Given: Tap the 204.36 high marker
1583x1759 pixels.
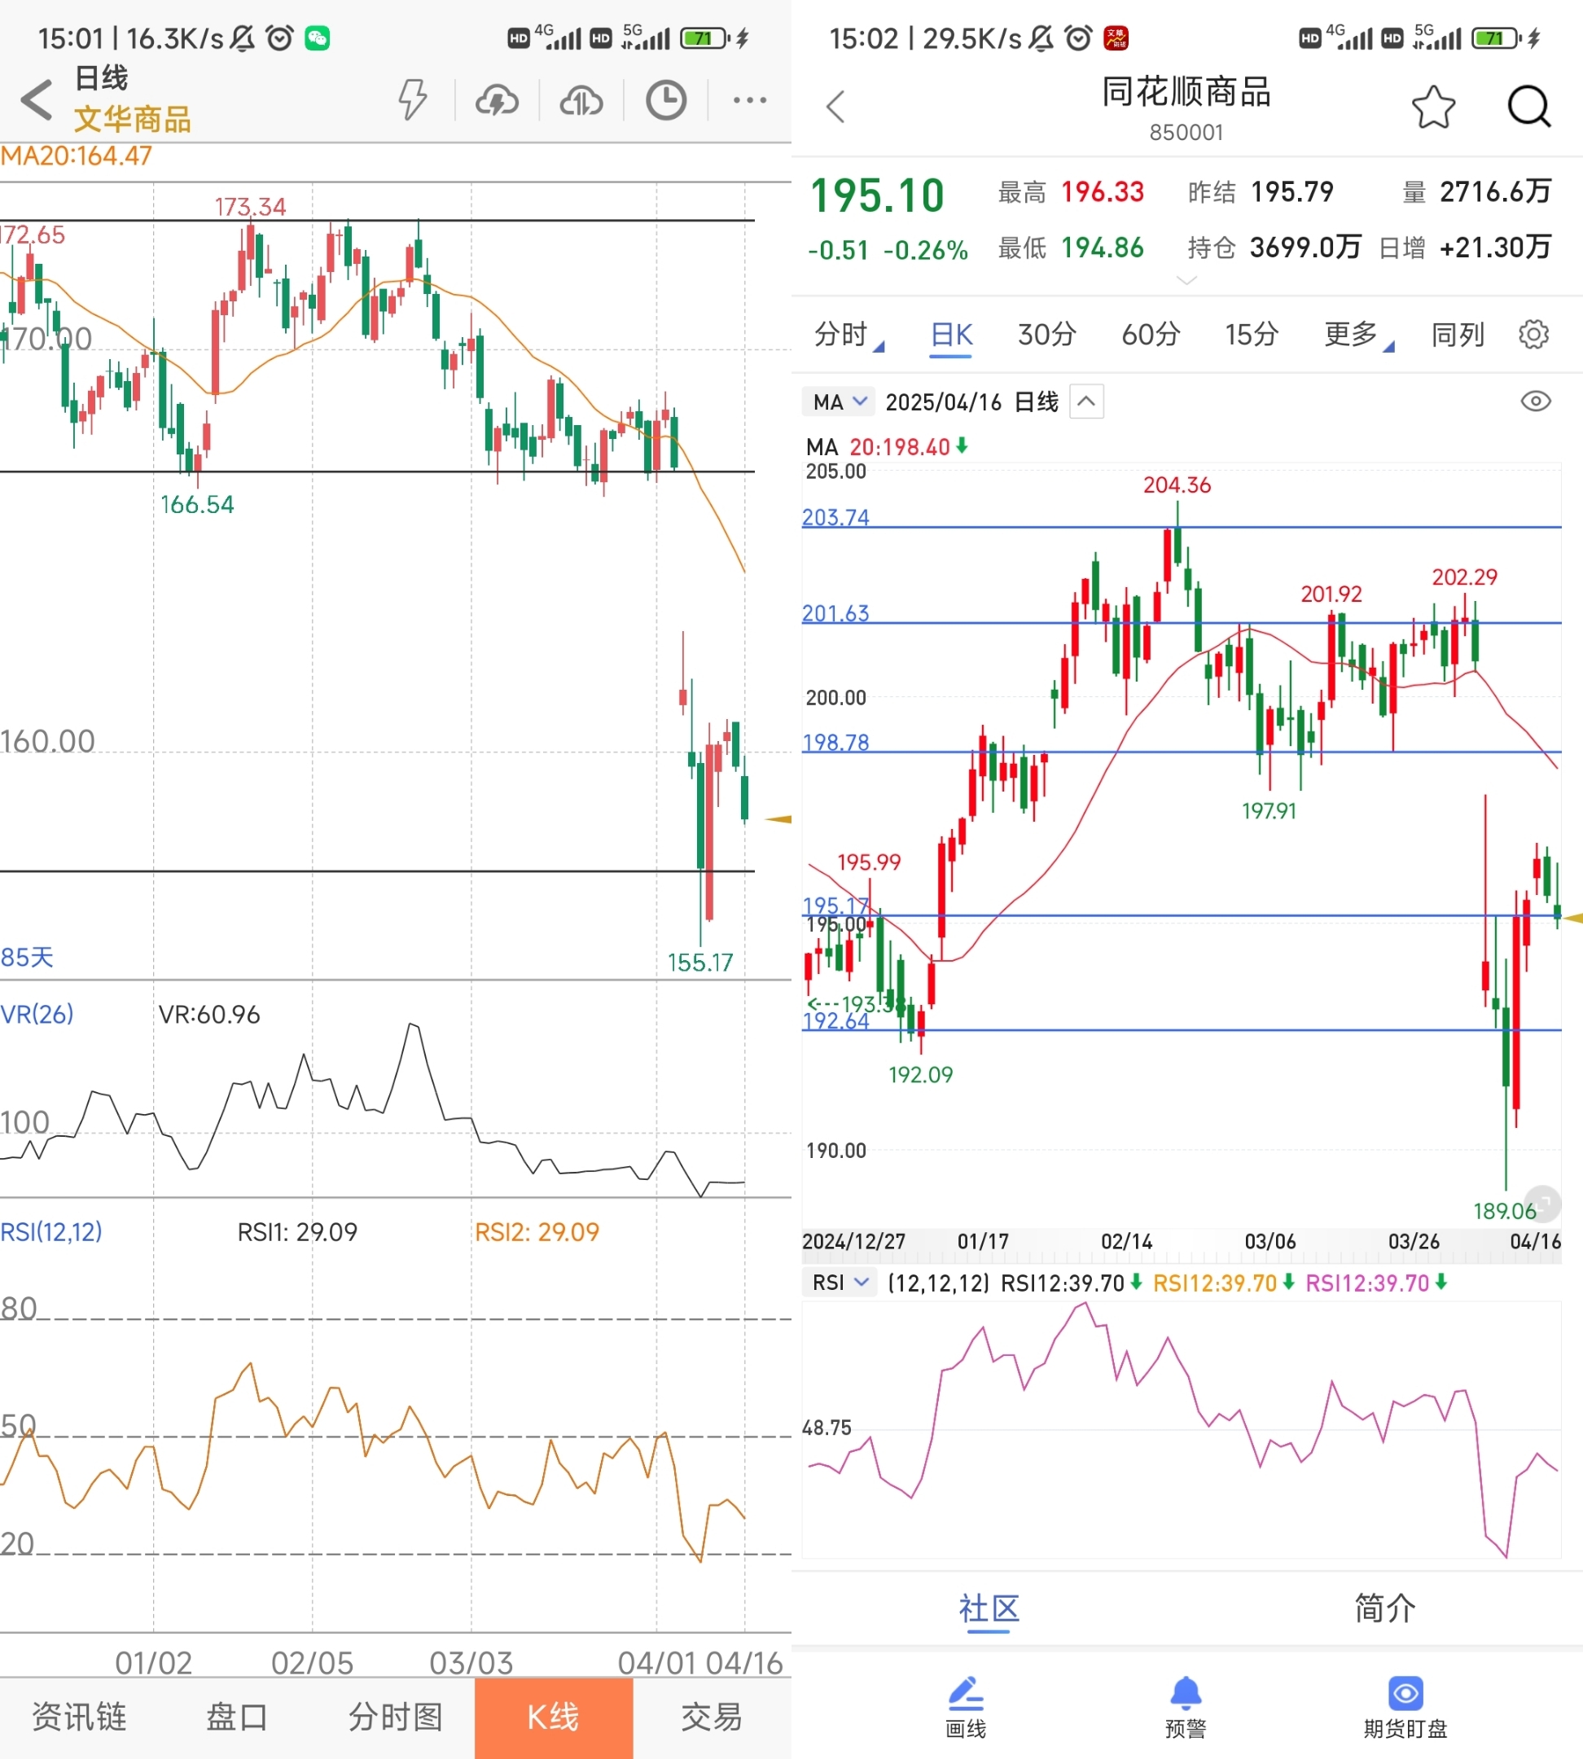Looking at the screenshot, I should [1177, 485].
